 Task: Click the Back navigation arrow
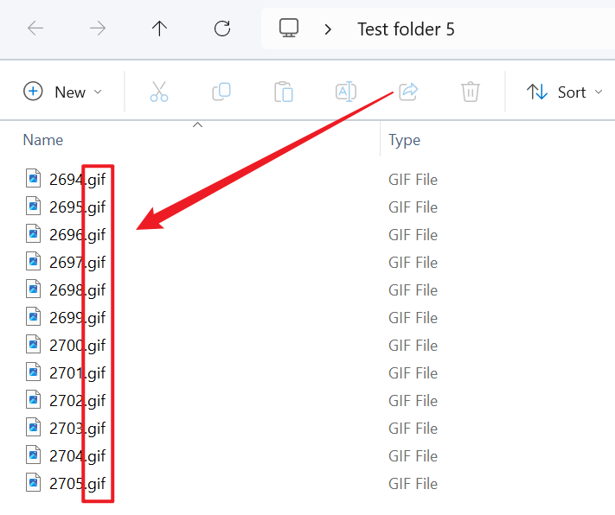point(35,29)
